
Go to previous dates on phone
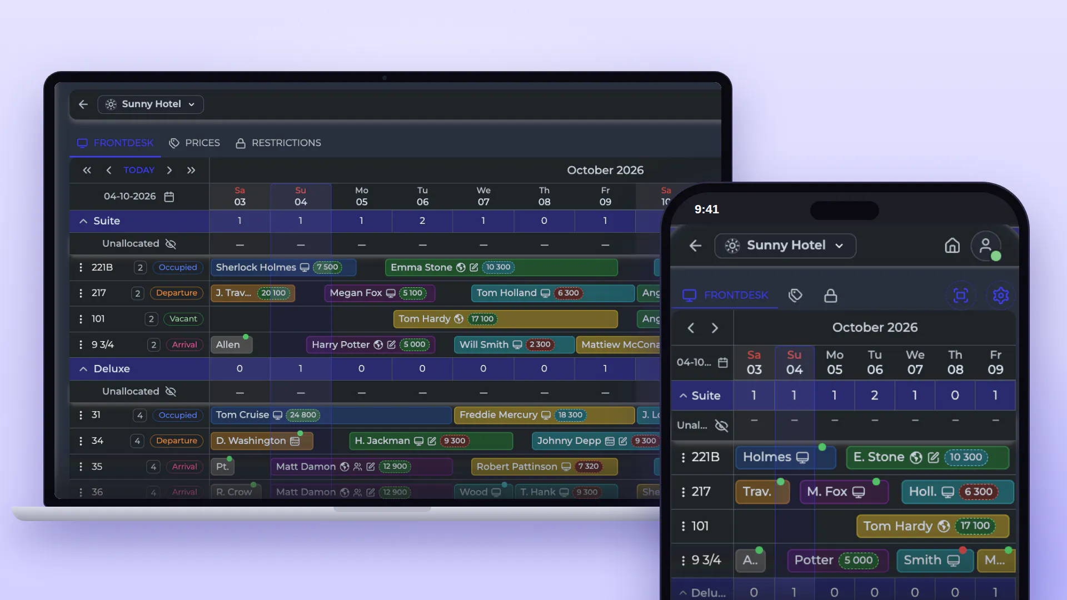(691, 328)
